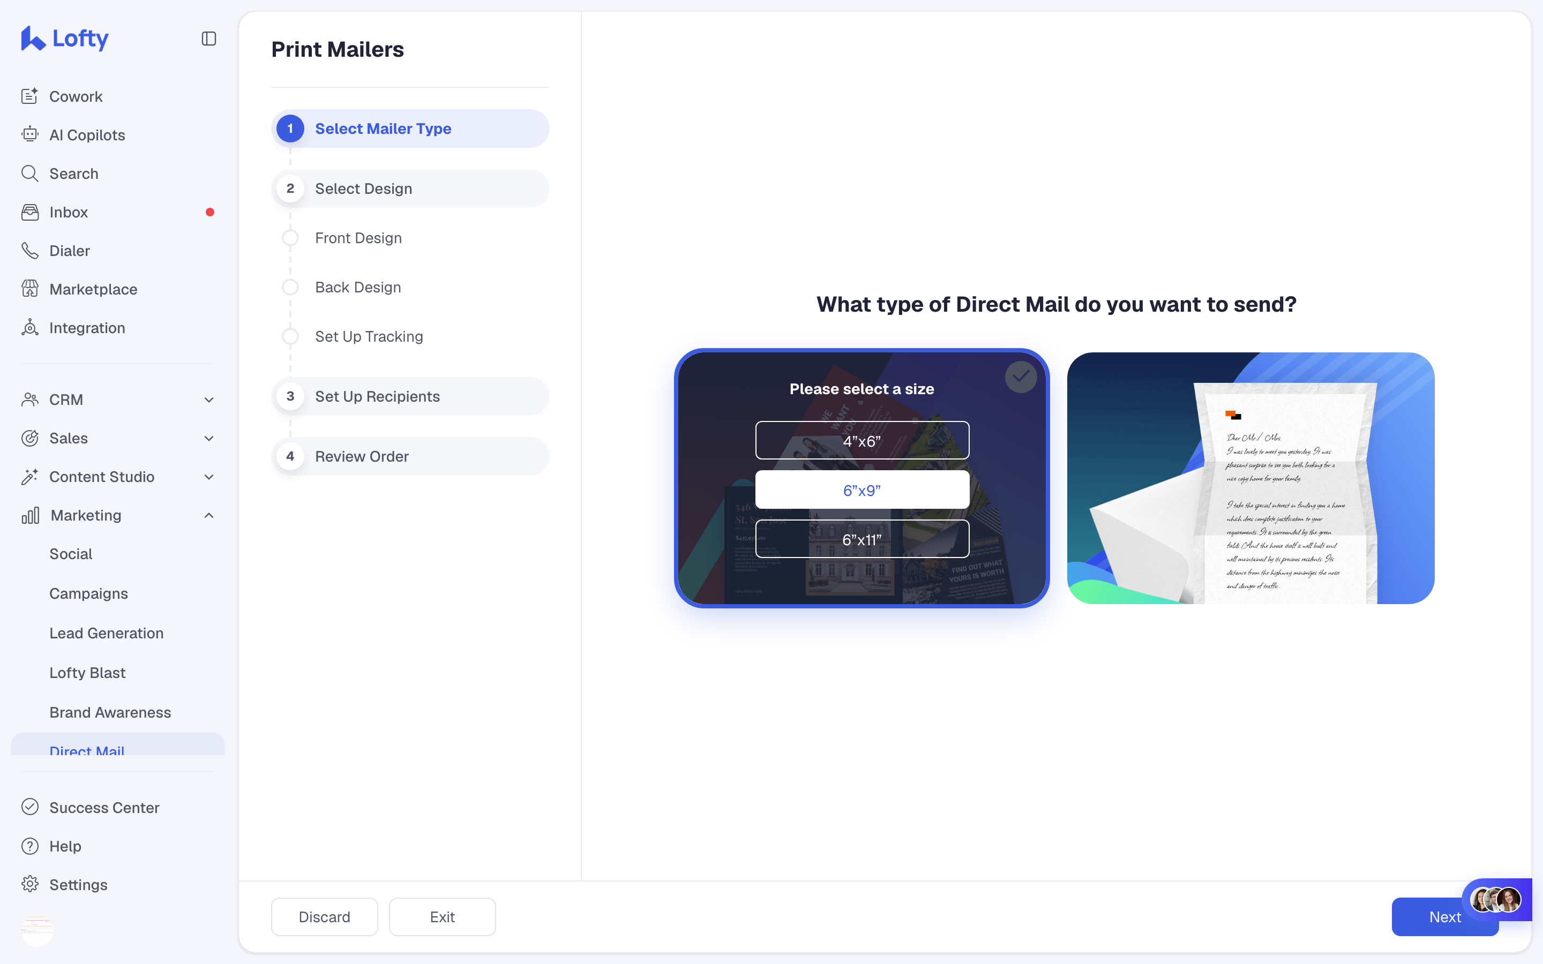Expand the CRM menu chevron
The image size is (1543, 964).
(208, 400)
